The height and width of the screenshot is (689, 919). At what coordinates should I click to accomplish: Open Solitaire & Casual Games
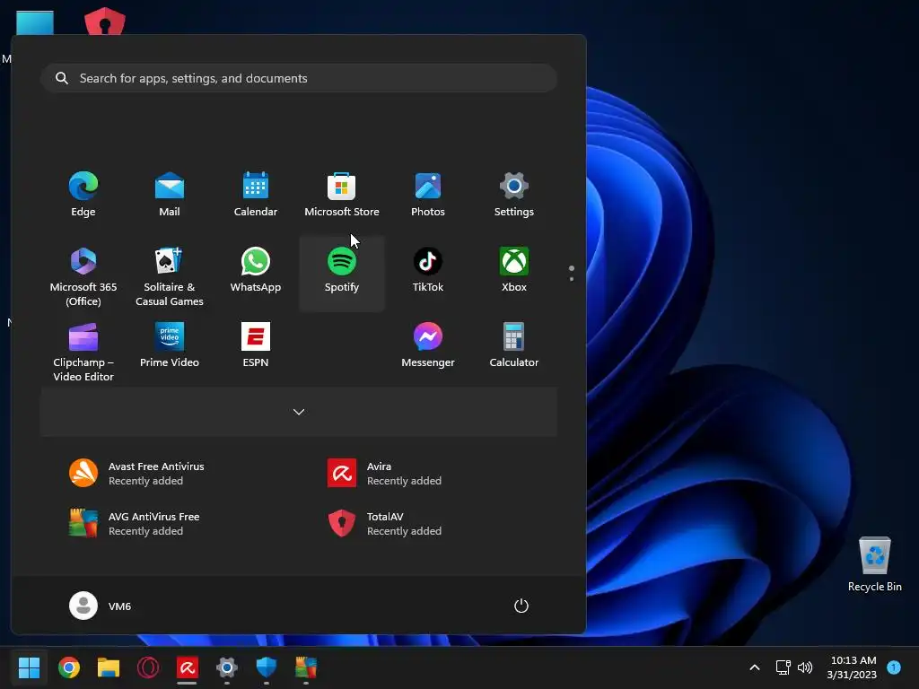(170, 275)
